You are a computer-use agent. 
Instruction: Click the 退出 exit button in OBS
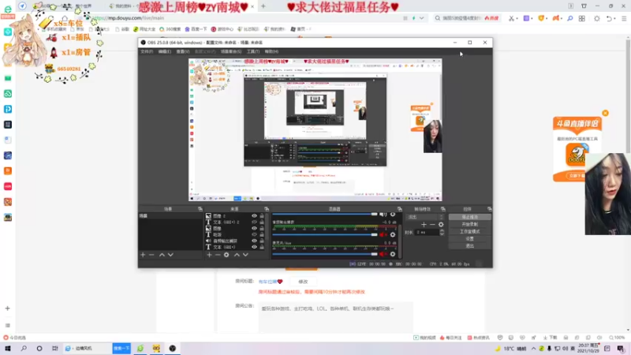(469, 246)
